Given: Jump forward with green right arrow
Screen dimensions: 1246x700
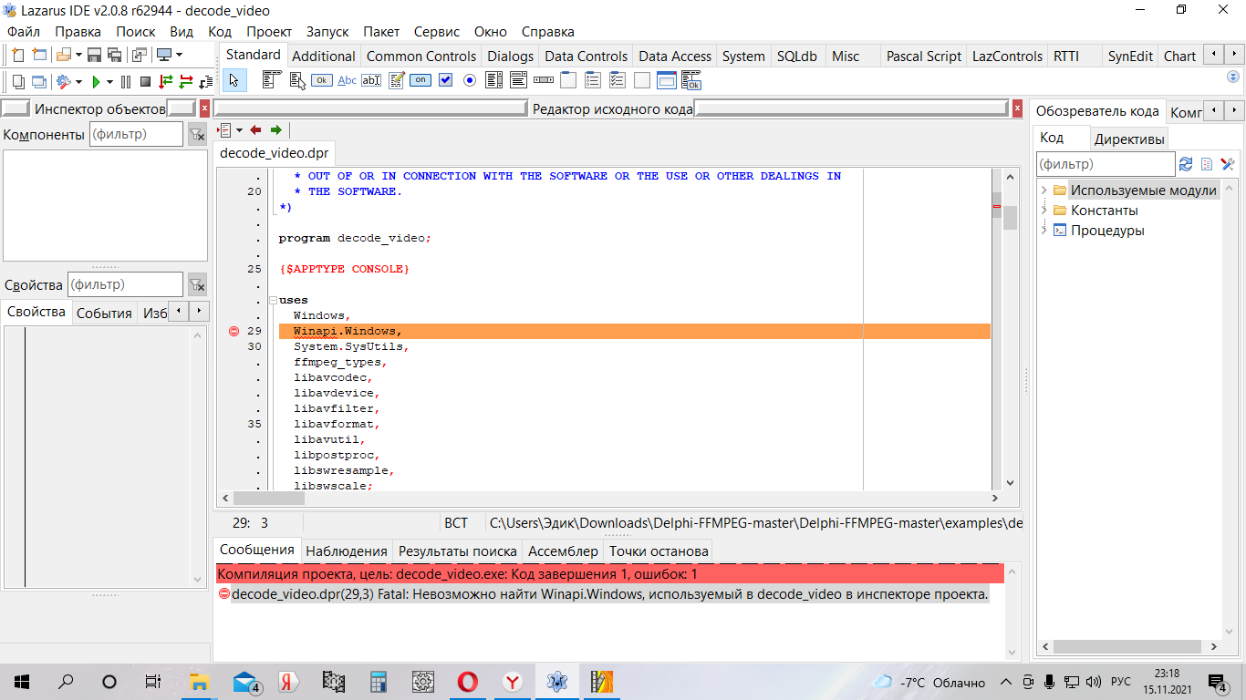Looking at the screenshot, I should [x=276, y=130].
